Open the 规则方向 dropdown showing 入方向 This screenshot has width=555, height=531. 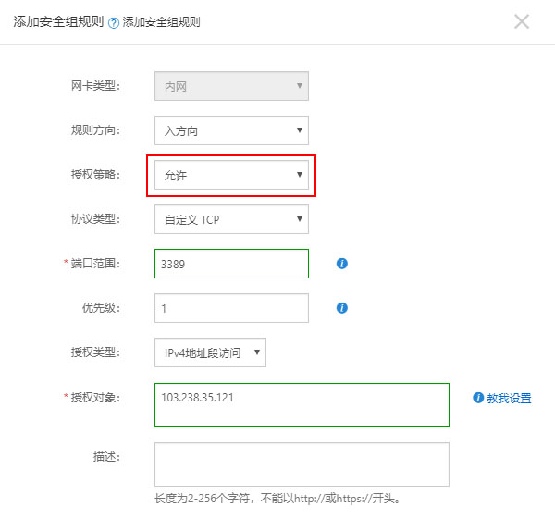pyautogui.click(x=231, y=130)
